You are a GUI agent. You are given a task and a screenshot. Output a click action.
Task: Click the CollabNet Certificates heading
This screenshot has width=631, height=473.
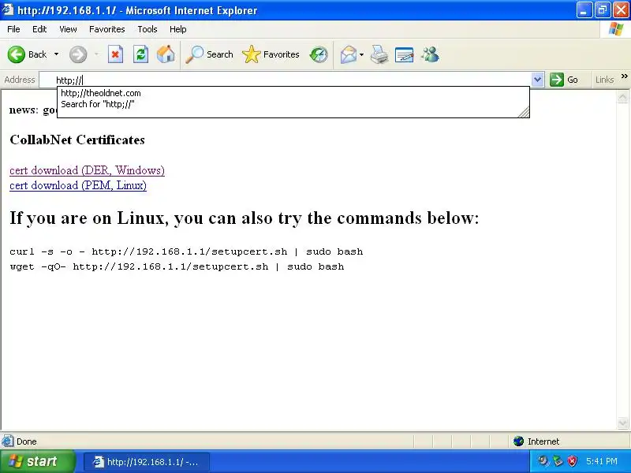[x=77, y=140]
